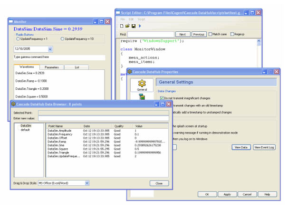Click Apply in DataHub Properties

pos(227,194)
